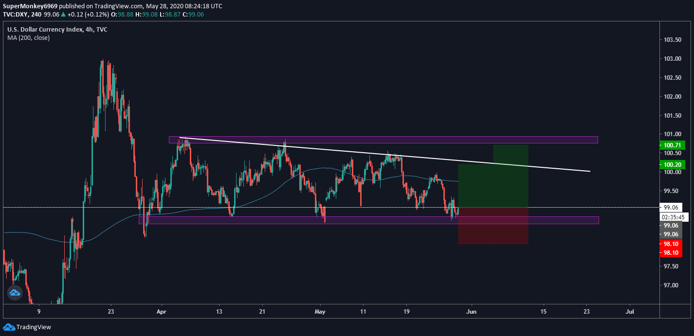The image size is (694, 336).
Task: Click the 103.50 price axis label
Action: pos(672,40)
